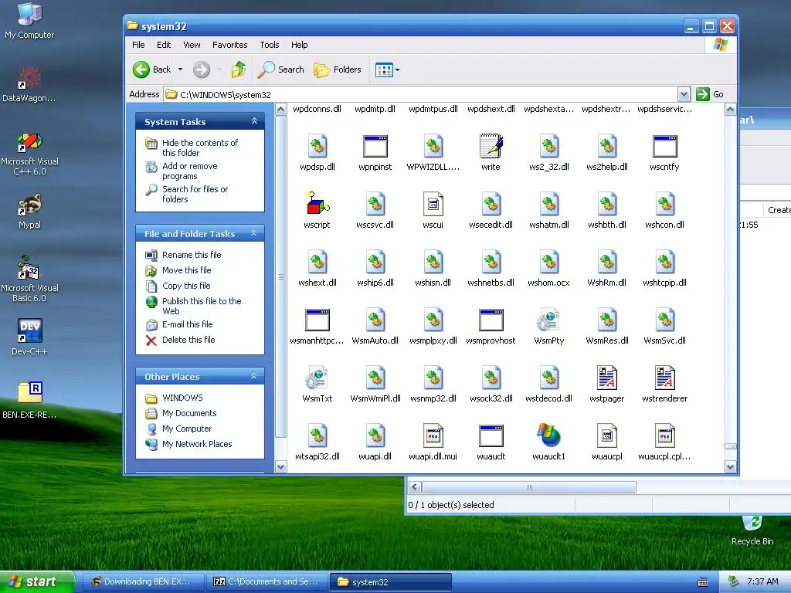Select the wscript file icon
The height and width of the screenshot is (593, 791).
(317, 204)
